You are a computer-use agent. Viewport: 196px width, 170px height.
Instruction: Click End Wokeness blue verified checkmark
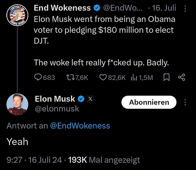point(97,8)
